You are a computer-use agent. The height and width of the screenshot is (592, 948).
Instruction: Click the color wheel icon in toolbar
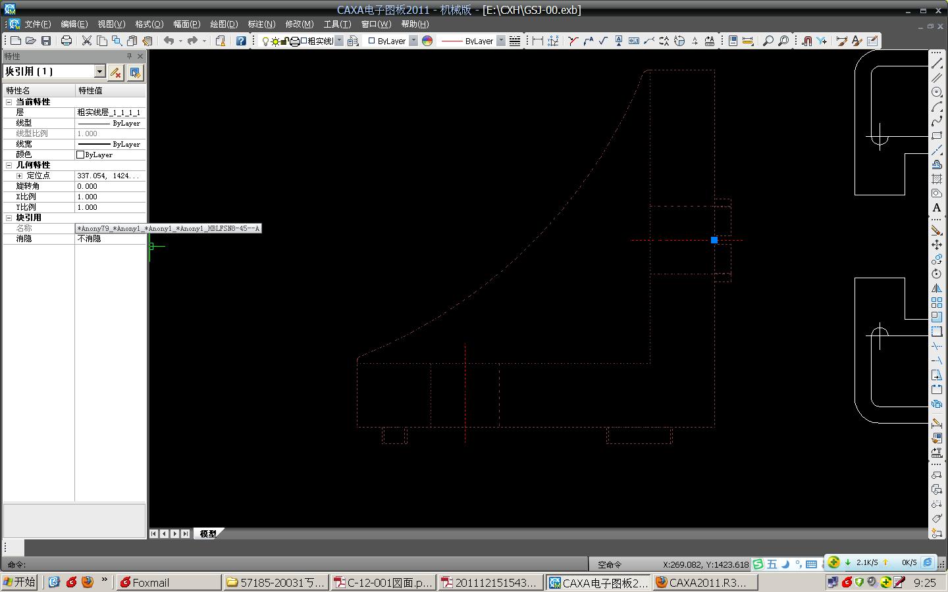pyautogui.click(x=427, y=41)
